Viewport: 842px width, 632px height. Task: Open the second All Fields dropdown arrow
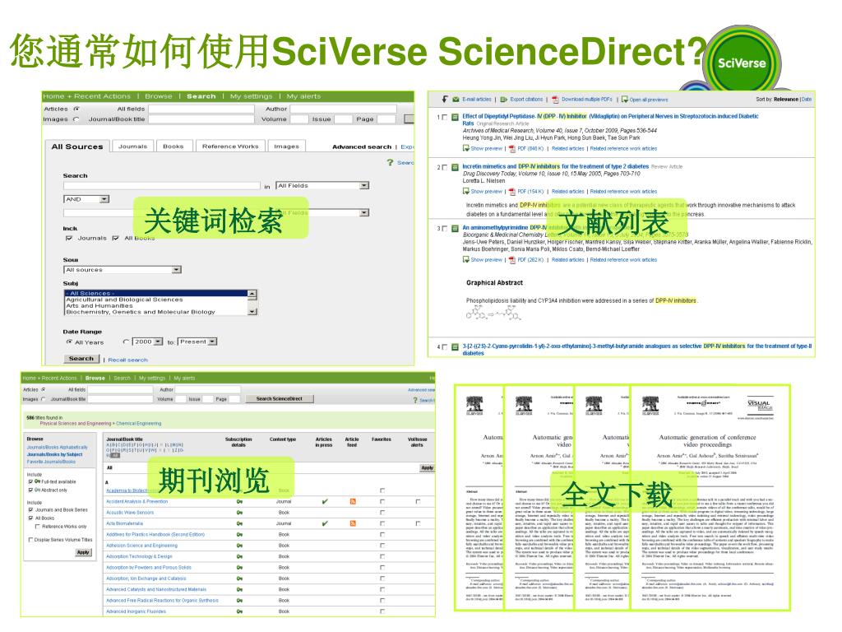tap(364, 213)
